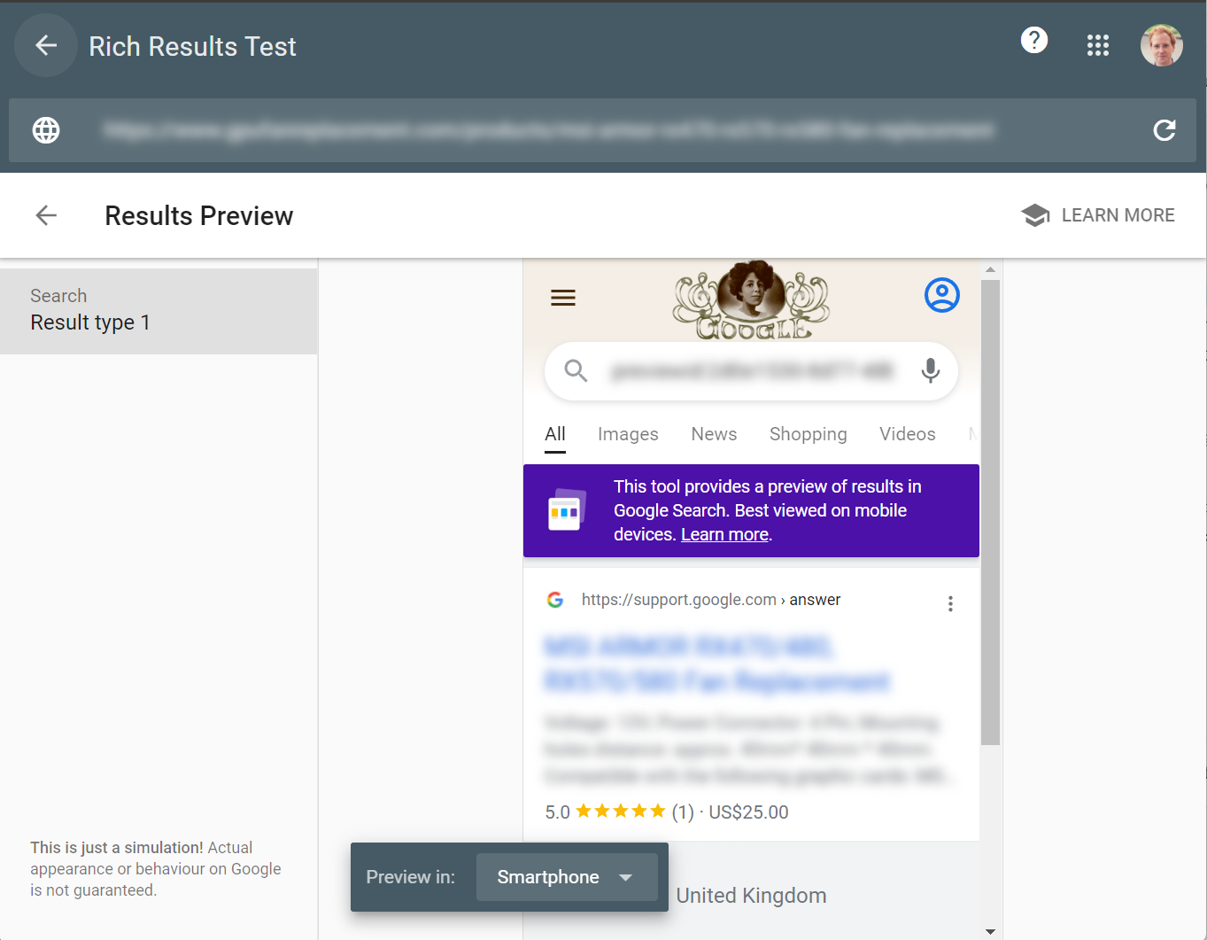Click the profile avatar in the top bar
The width and height of the screenshot is (1207, 940).
pyautogui.click(x=1161, y=44)
